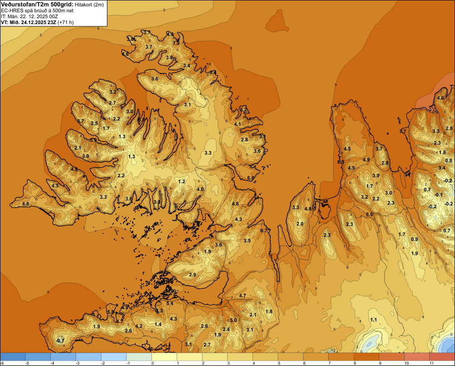This screenshot has height=366, width=455.
Task: Click the '6.7' temperature value
Action: (264, 231)
